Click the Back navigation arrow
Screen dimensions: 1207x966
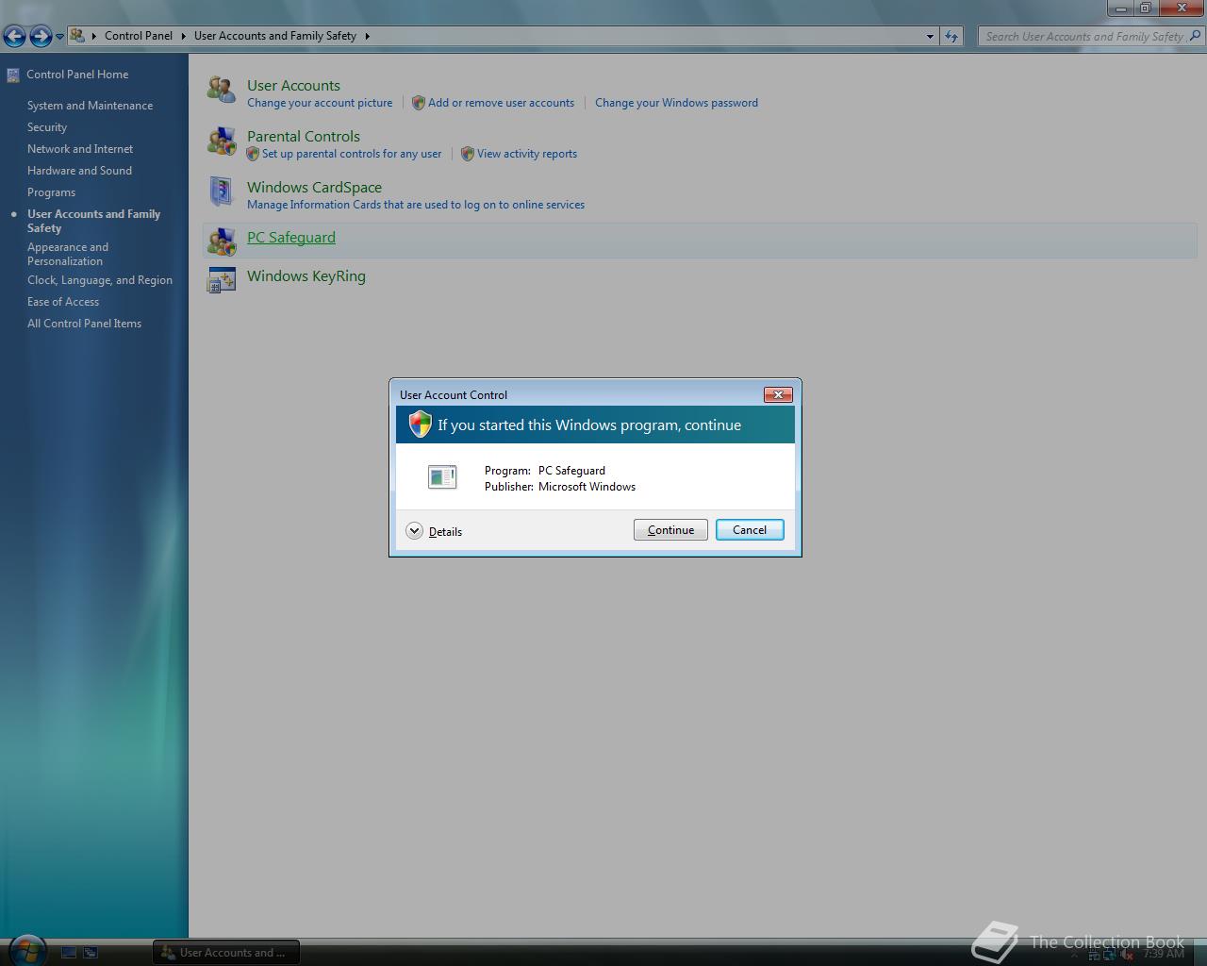click(14, 36)
